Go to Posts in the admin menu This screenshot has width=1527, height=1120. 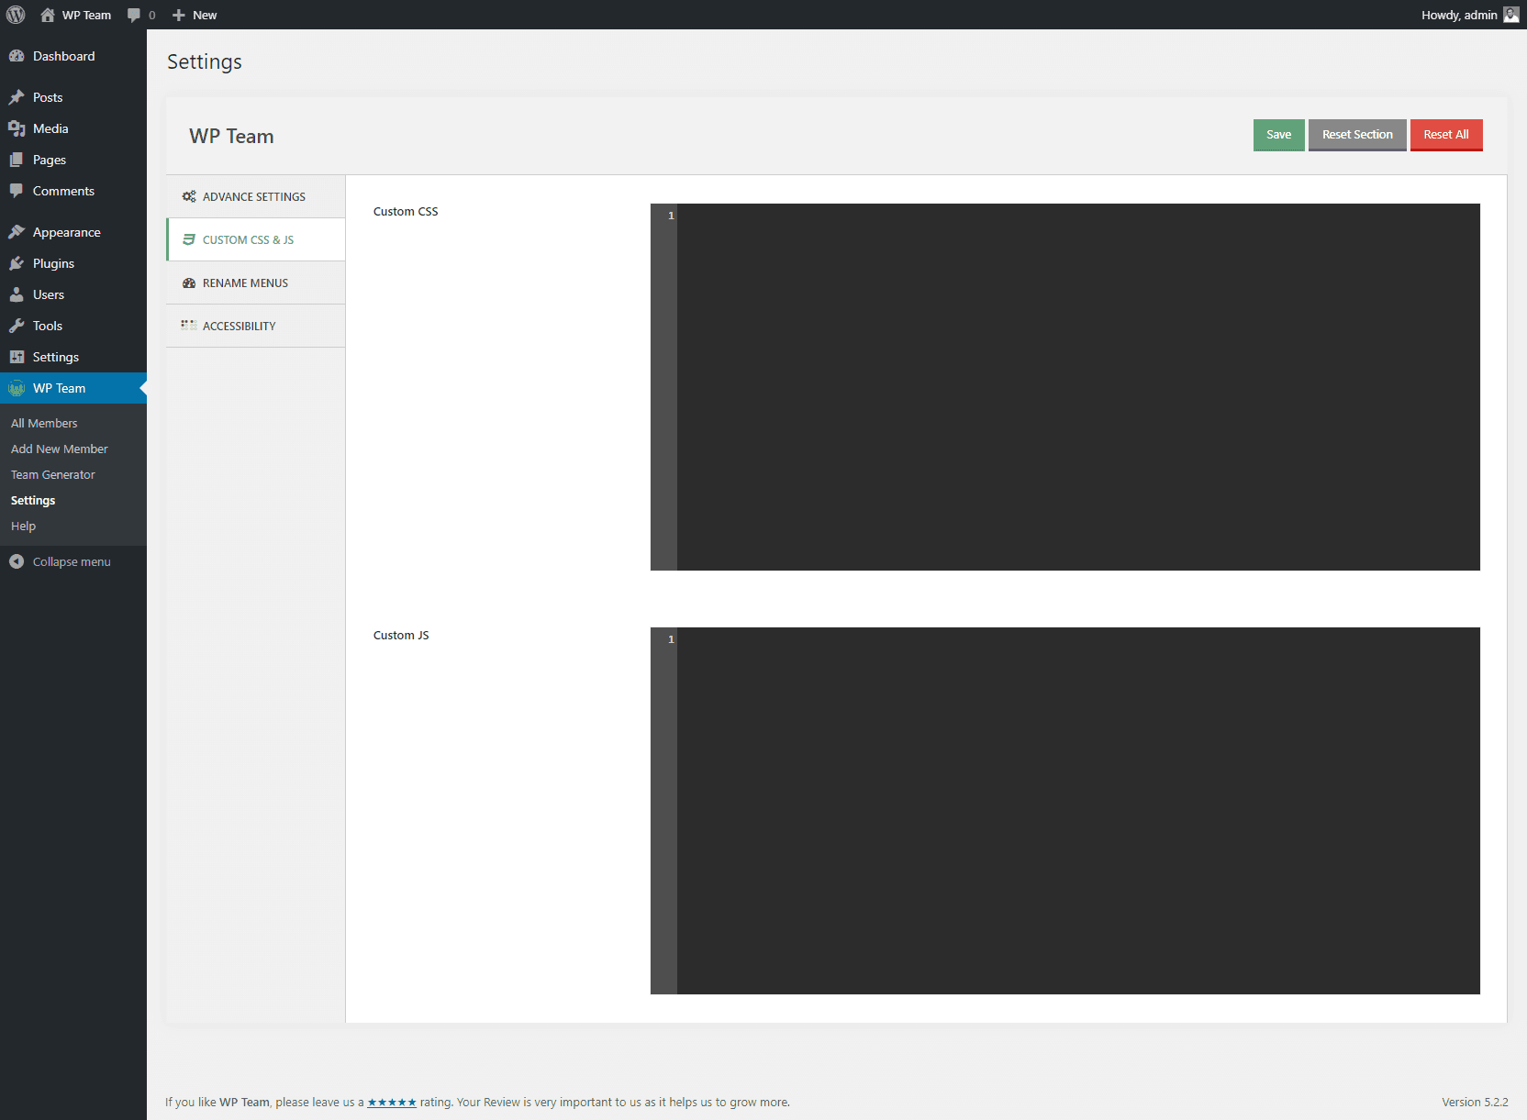(x=73, y=97)
